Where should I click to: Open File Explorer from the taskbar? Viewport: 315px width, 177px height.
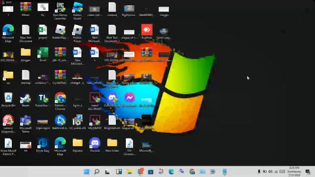(x=129, y=172)
